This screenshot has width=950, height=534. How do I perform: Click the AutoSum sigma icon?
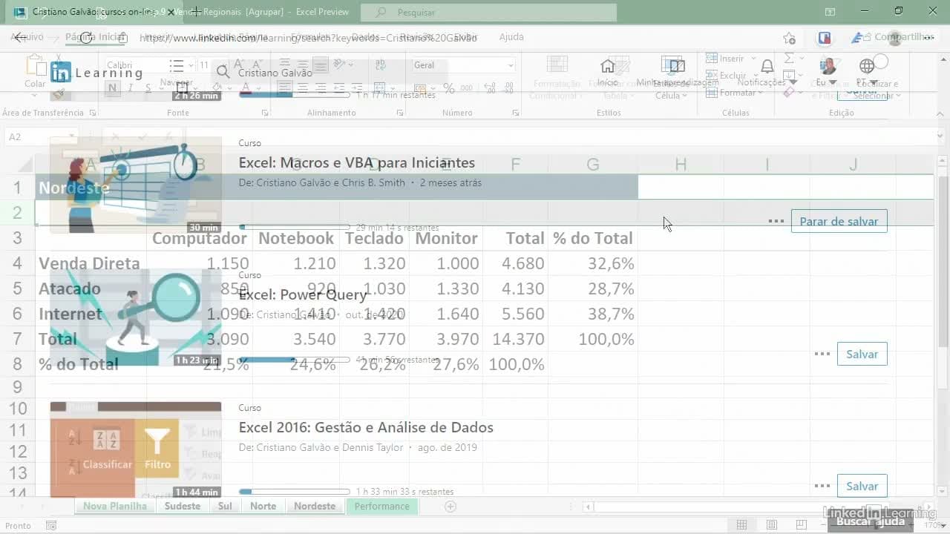(x=789, y=58)
